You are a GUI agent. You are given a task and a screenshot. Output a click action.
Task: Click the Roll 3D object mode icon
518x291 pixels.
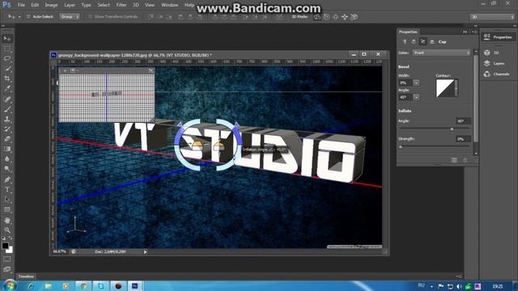(326, 17)
